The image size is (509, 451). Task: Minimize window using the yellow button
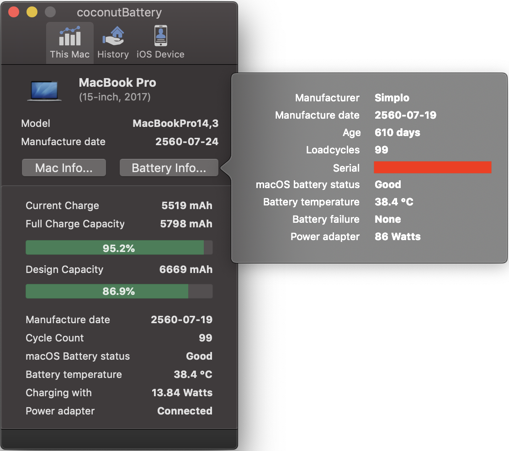point(32,12)
